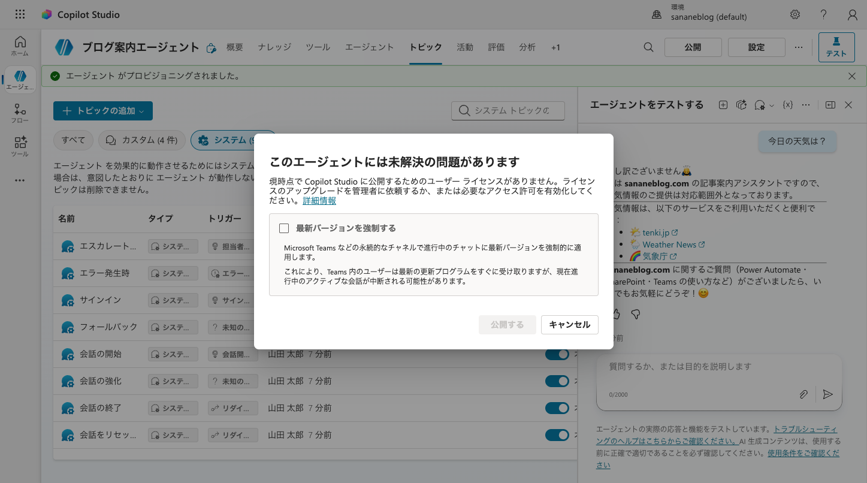Click the send message arrow icon
Screen dimensions: 867x483
827,394
